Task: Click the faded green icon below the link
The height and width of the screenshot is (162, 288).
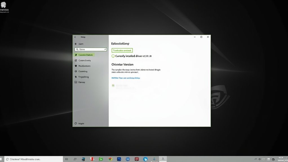Action: coord(113,85)
